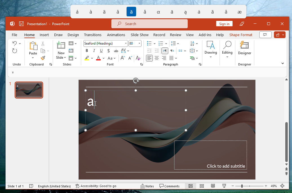Image resolution: width=292 pixels, height=193 pixels.
Task: Increase font size using the grow font icon
Action: point(122,58)
